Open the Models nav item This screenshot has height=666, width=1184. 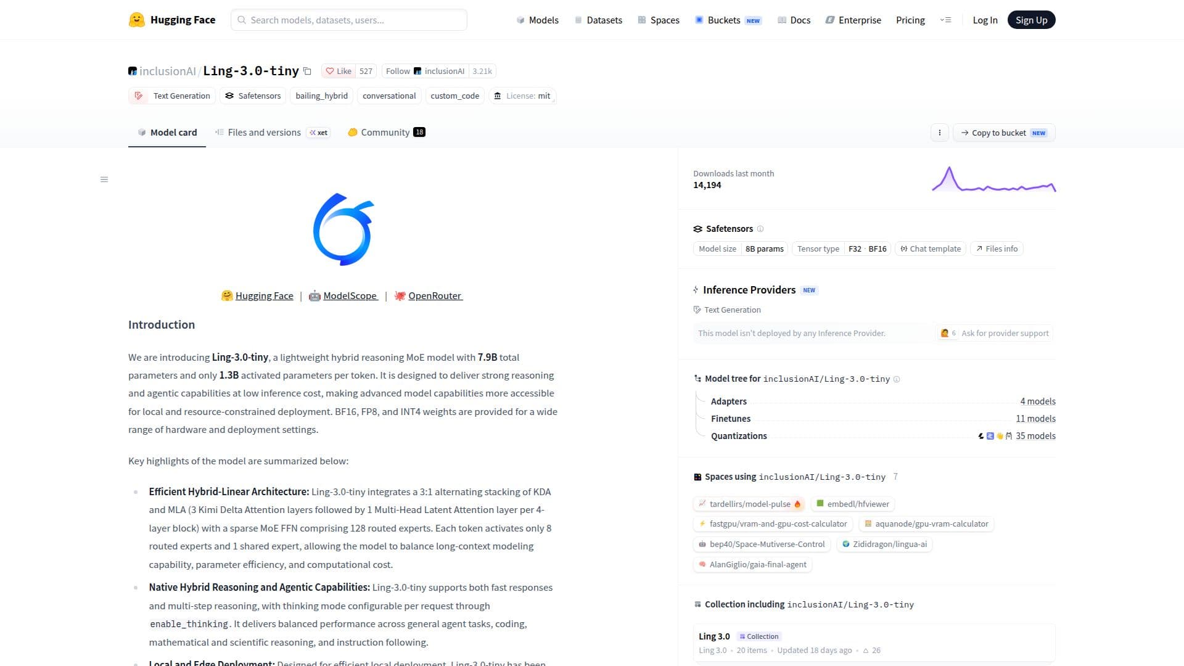537,20
